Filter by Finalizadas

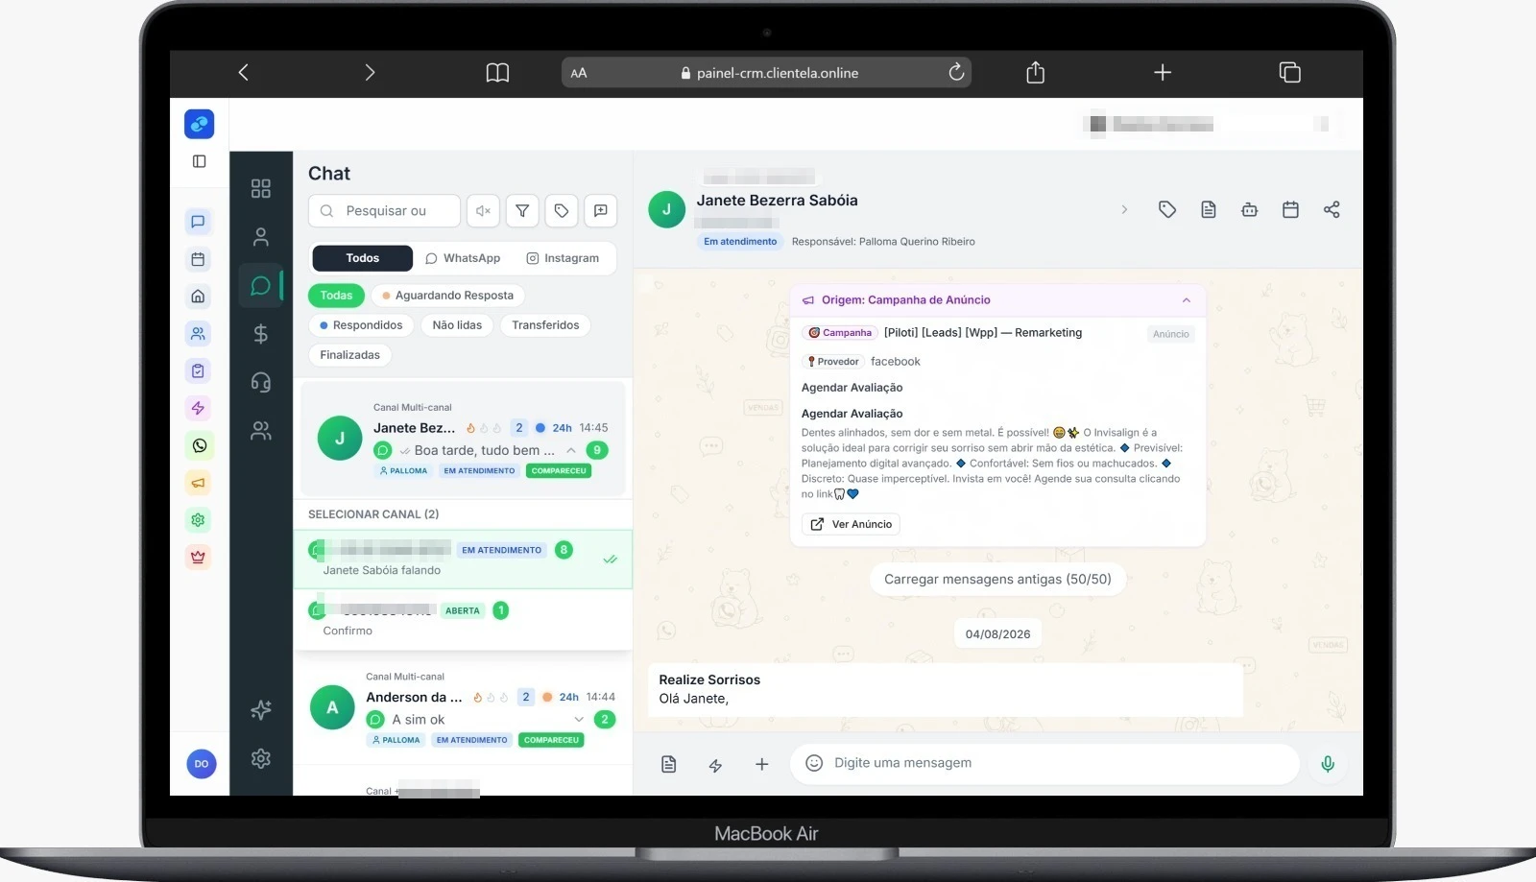349,355
